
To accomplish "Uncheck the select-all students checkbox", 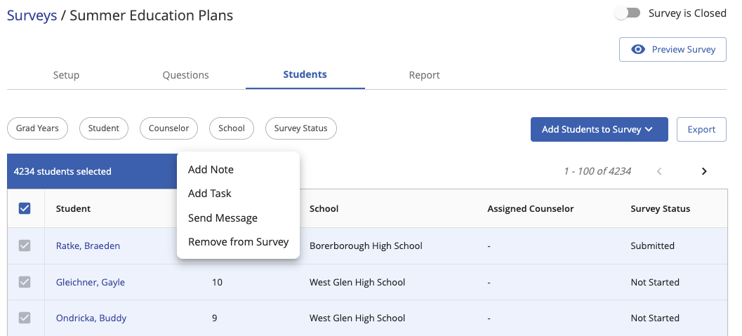I will point(25,208).
